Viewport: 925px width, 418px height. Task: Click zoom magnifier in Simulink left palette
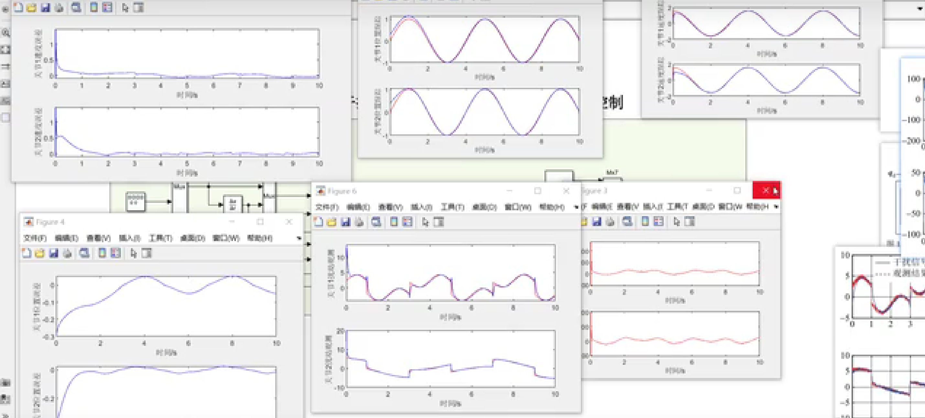5,33
